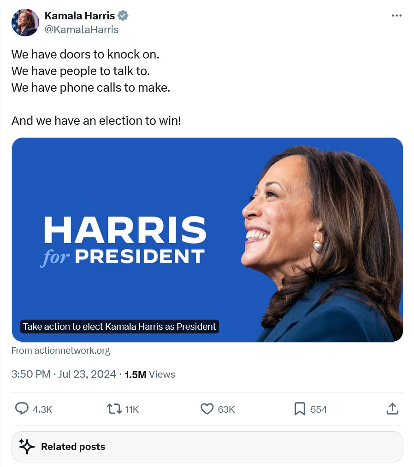Viewport: 414px width, 467px height.
Task: Open Kamala Harris profile avatar
Action: [25, 23]
